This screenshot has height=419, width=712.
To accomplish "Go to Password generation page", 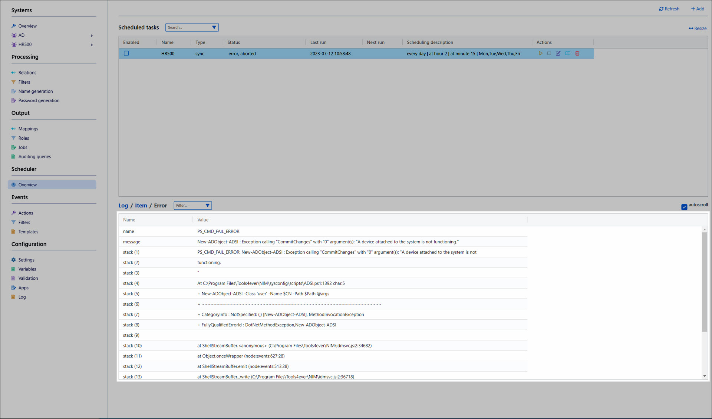I will click(39, 100).
